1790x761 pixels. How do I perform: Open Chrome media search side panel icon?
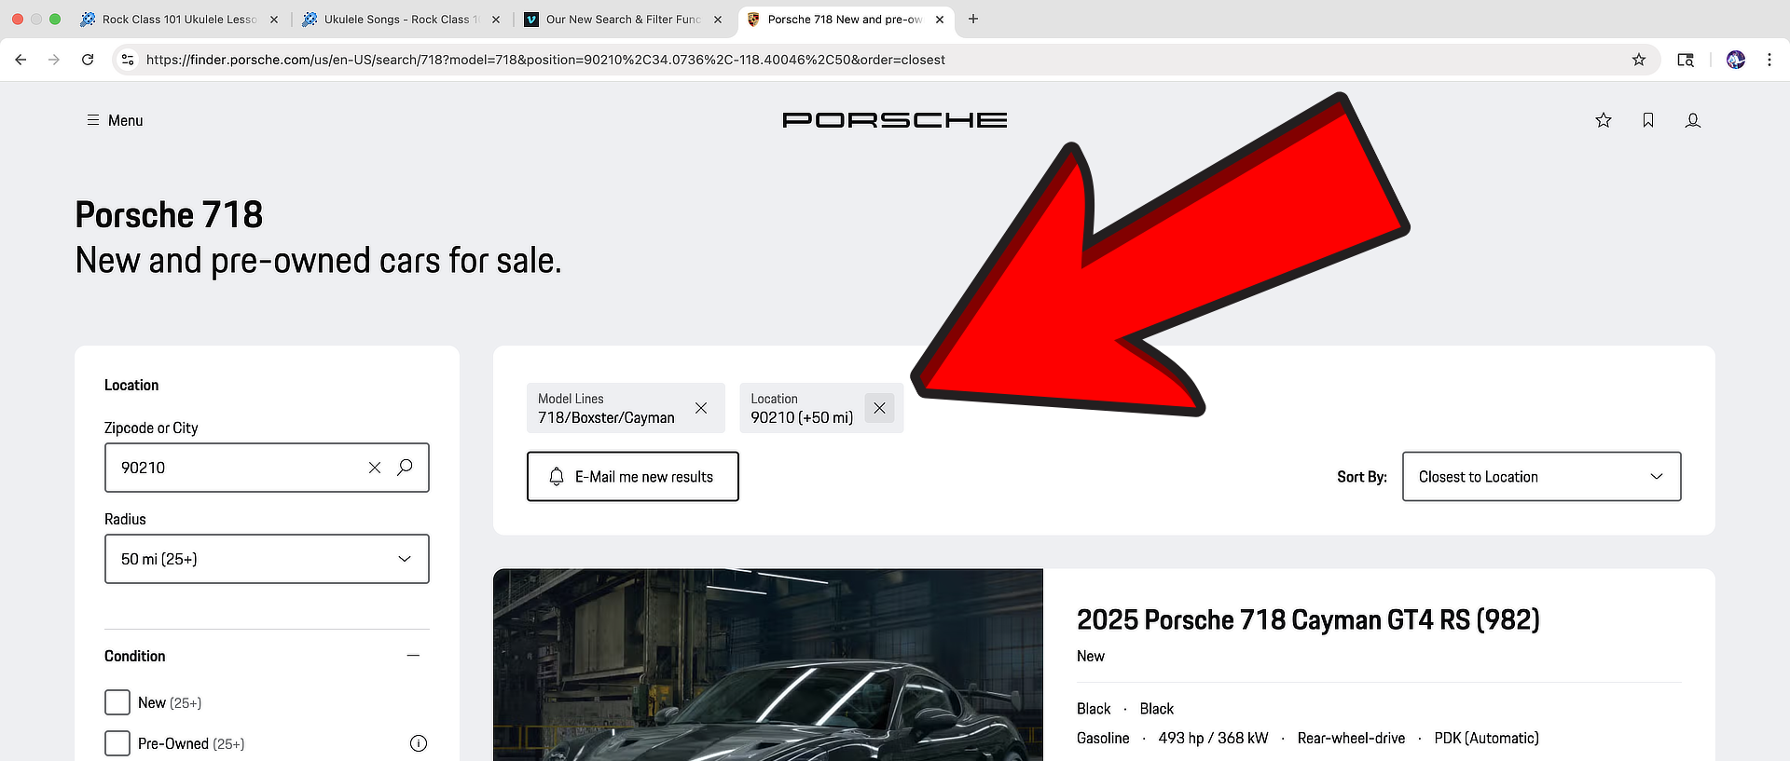click(x=1686, y=60)
